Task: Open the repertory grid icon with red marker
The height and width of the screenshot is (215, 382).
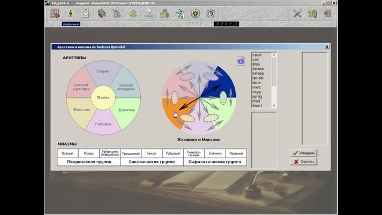Action: [x=55, y=13]
